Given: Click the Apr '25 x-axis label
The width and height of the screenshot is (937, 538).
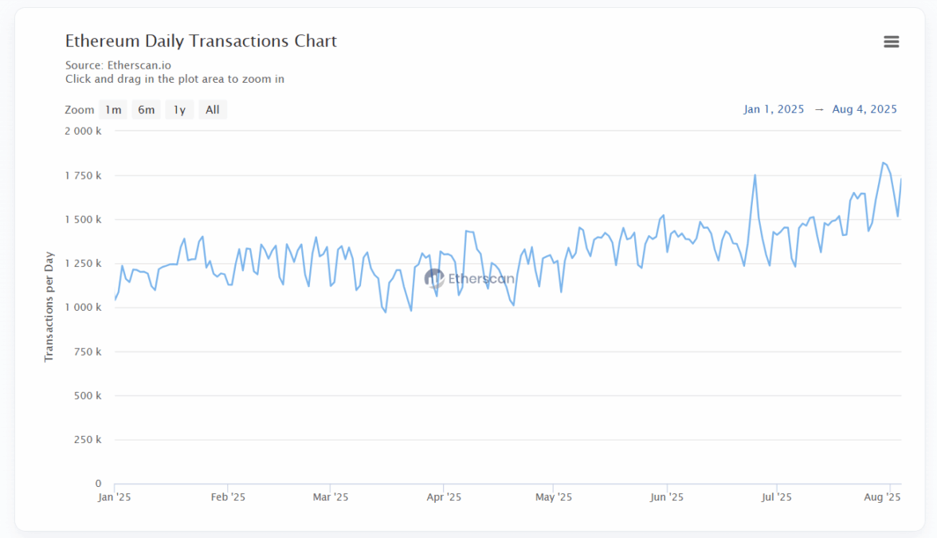Looking at the screenshot, I should point(444,497).
